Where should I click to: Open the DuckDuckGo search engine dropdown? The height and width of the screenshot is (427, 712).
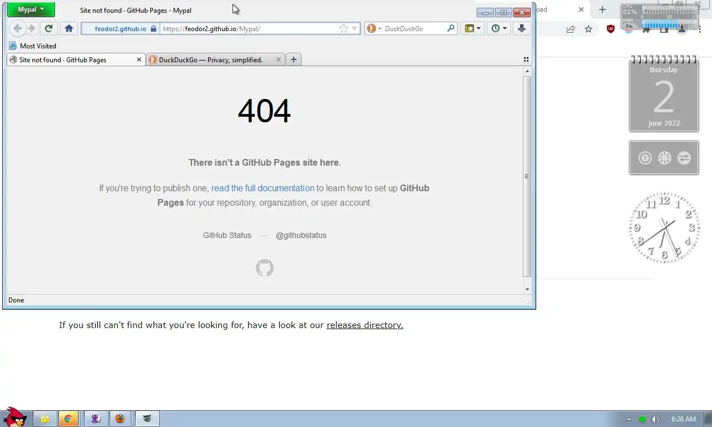pyautogui.click(x=374, y=28)
